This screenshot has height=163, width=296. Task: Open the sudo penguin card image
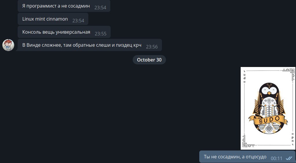pos(268,108)
